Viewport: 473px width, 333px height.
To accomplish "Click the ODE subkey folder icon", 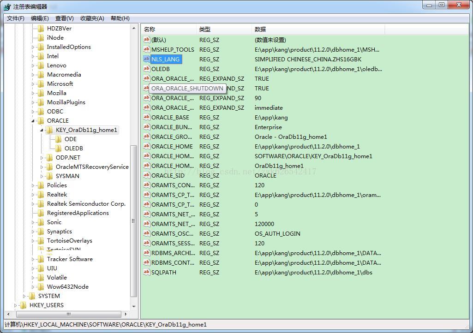I will pyautogui.click(x=58, y=139).
